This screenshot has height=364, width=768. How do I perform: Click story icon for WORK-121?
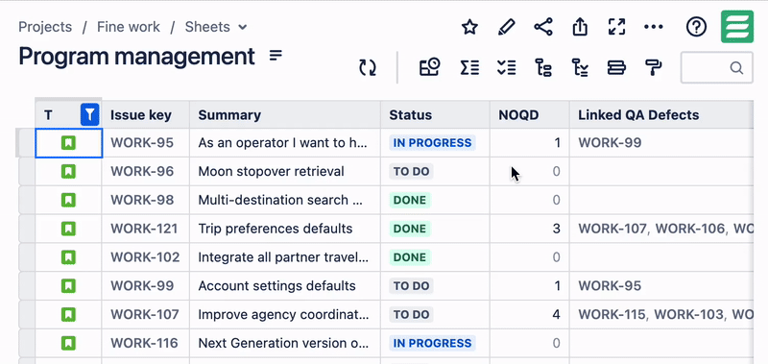tap(68, 229)
